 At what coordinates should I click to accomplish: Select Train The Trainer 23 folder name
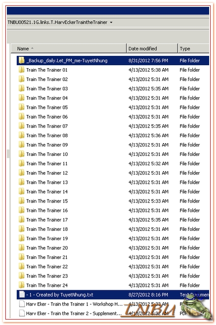[x=47, y=276]
